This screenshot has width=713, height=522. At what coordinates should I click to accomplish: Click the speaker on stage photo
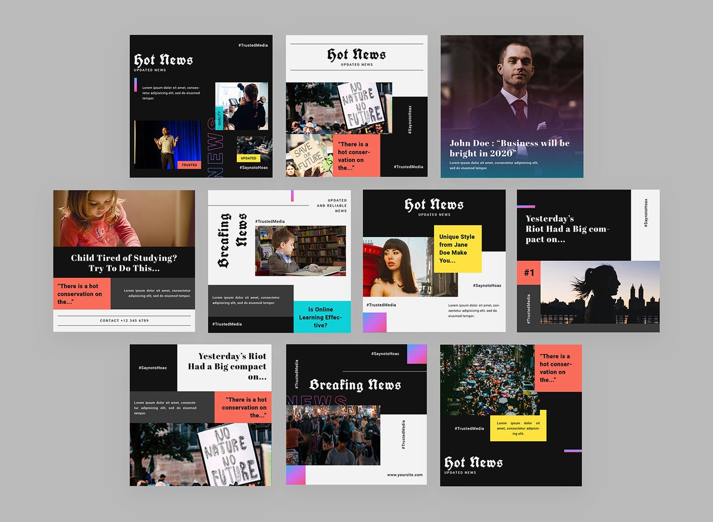click(168, 145)
